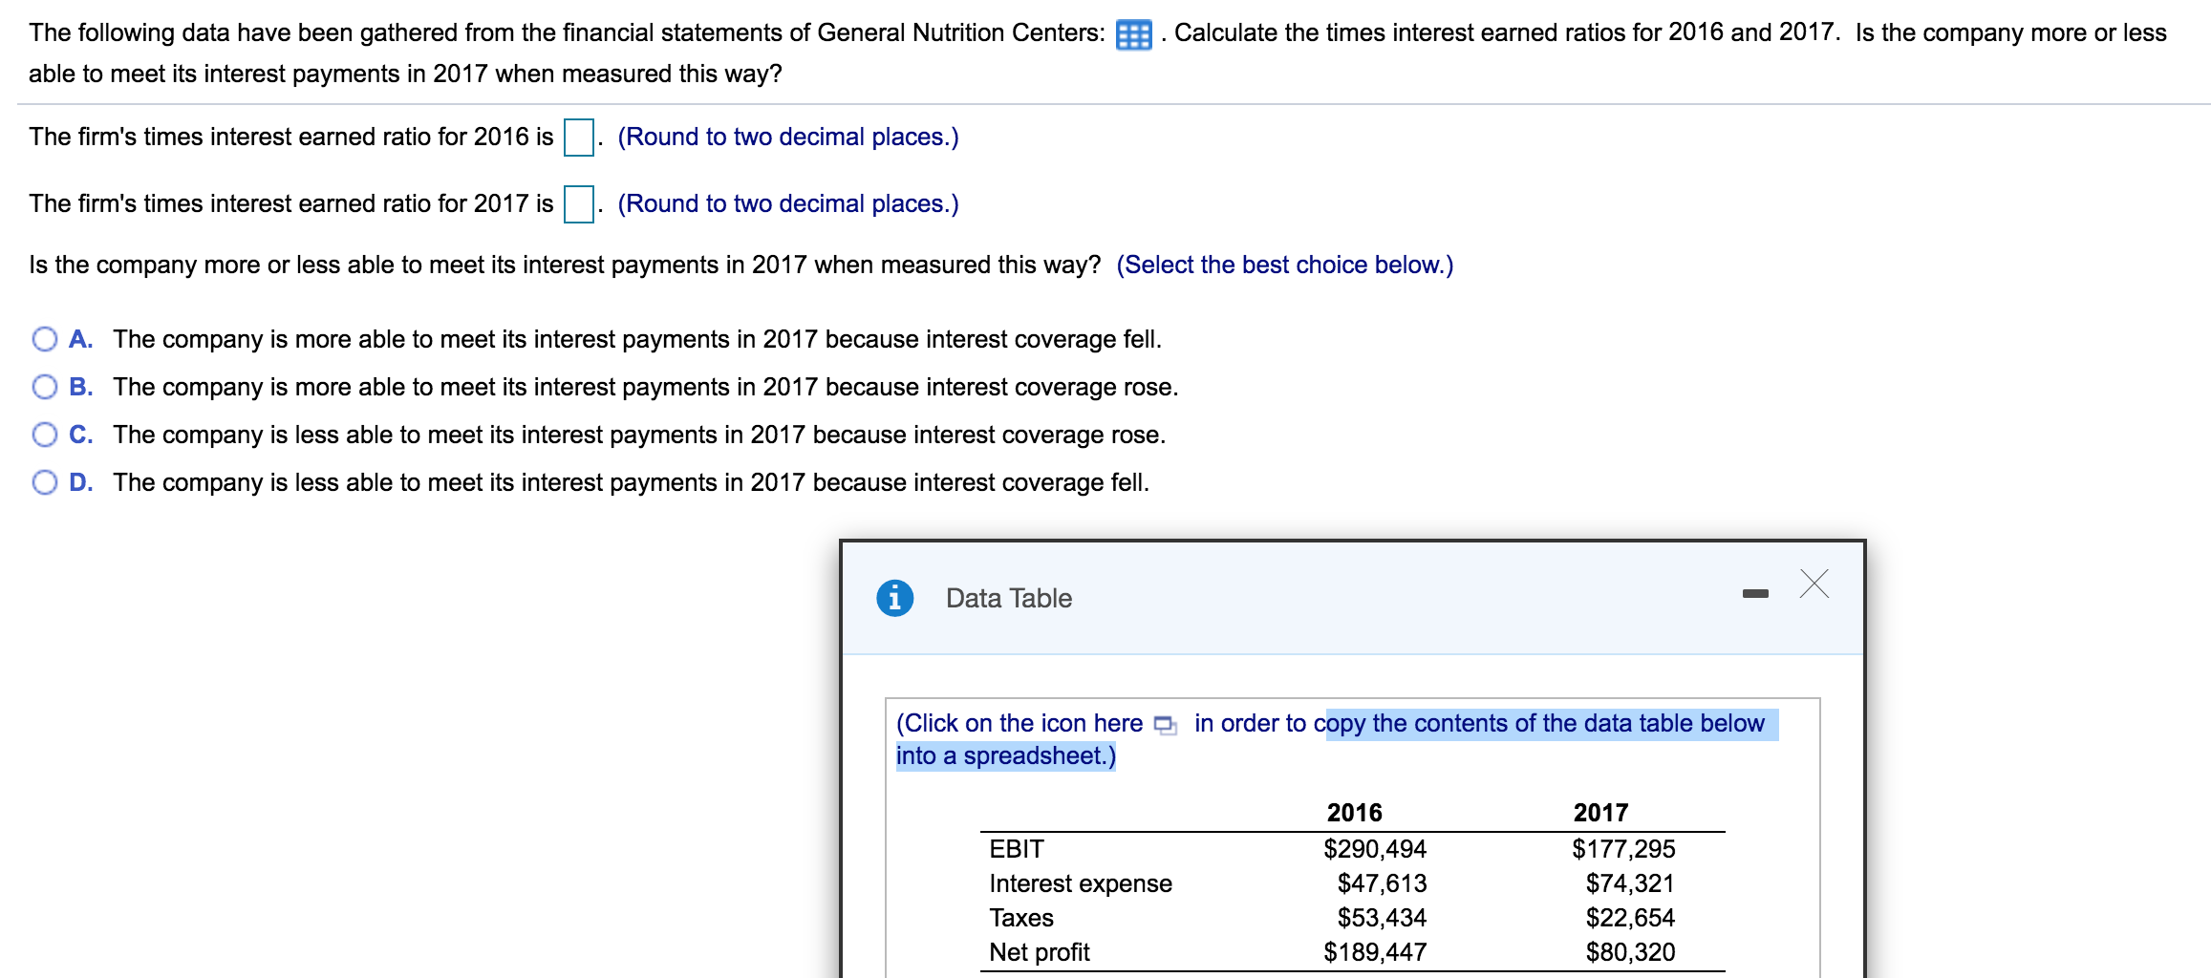Click the 2016 times interest earned input box
Screen dimensions: 2211x978
coord(578,138)
